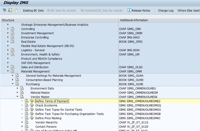
Task: Open documentation icon for Purchasing
Action: [x=17, y=84]
